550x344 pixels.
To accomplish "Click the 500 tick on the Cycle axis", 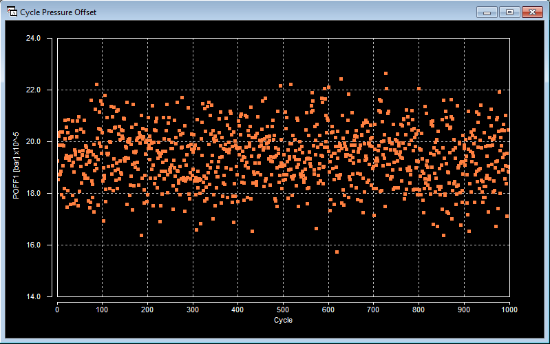I will (x=283, y=309).
